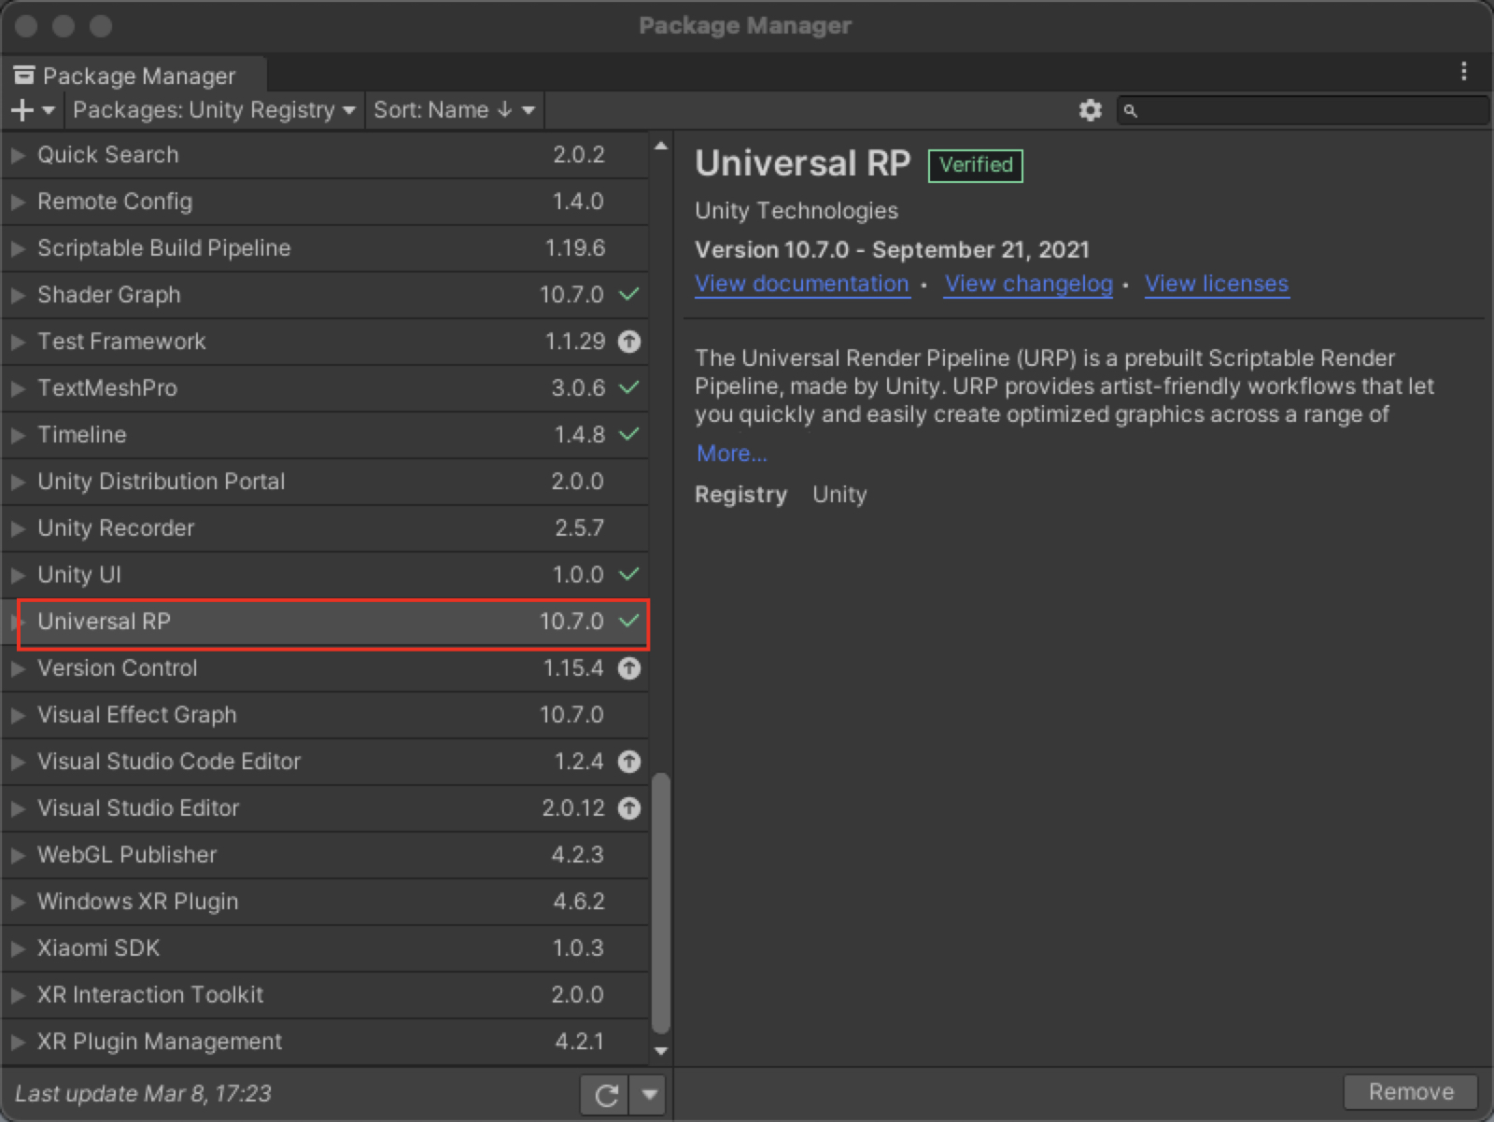This screenshot has width=1494, height=1122.
Task: Expand Visual Effect Graph versions
Action: click(18, 715)
